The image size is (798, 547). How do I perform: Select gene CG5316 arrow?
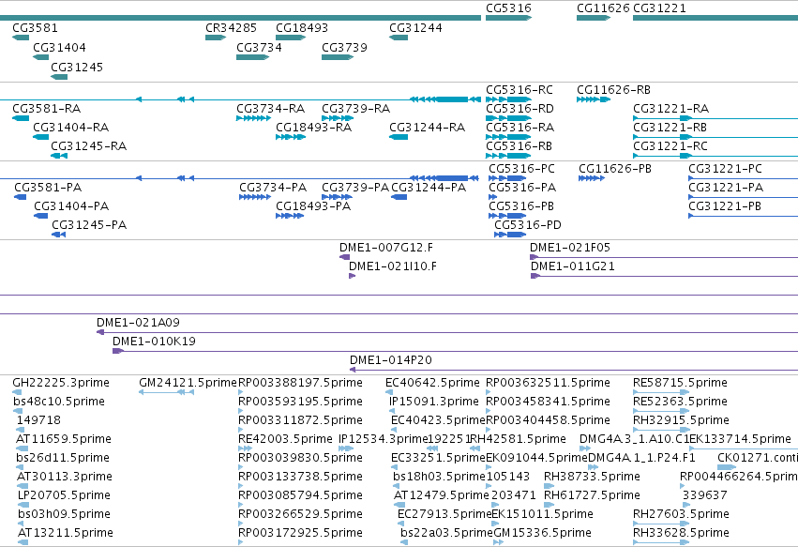tap(508, 18)
